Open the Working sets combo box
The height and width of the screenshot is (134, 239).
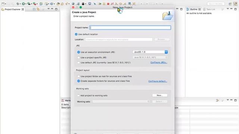pos(121,102)
